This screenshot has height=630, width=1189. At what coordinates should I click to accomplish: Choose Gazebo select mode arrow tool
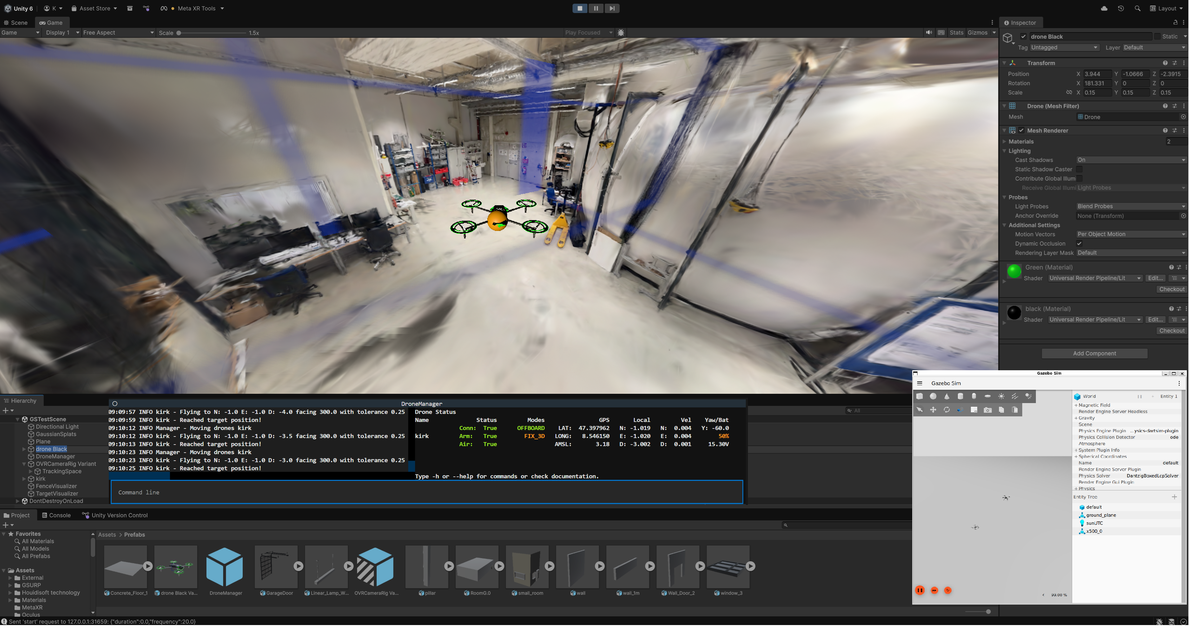(919, 410)
